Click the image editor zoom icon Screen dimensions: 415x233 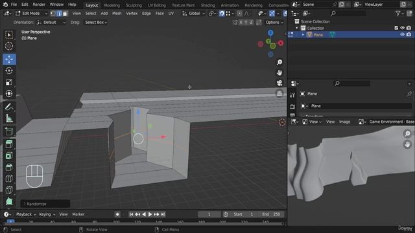(407, 134)
